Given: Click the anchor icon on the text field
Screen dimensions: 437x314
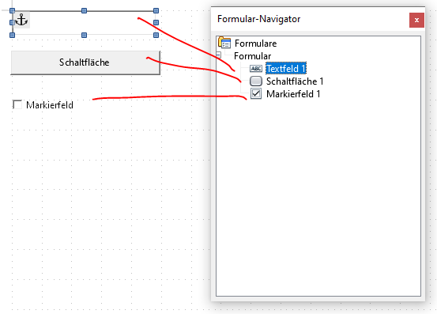Looking at the screenshot, I should tap(21, 21).
